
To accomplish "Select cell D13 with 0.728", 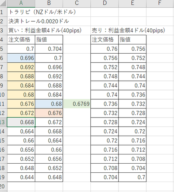I will pos(105,122).
